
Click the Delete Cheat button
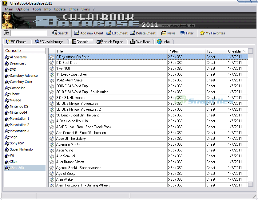[143, 33]
